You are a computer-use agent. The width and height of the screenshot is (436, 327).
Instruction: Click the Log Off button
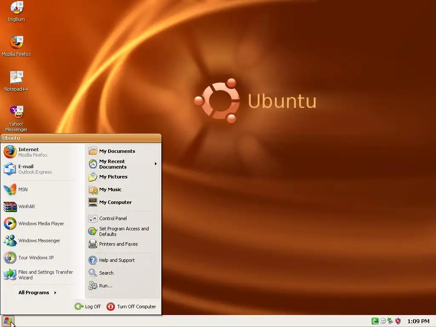[88, 307]
